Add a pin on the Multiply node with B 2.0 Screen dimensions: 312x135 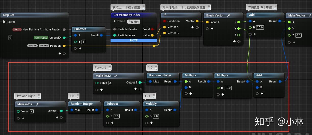[x=151, y=123]
